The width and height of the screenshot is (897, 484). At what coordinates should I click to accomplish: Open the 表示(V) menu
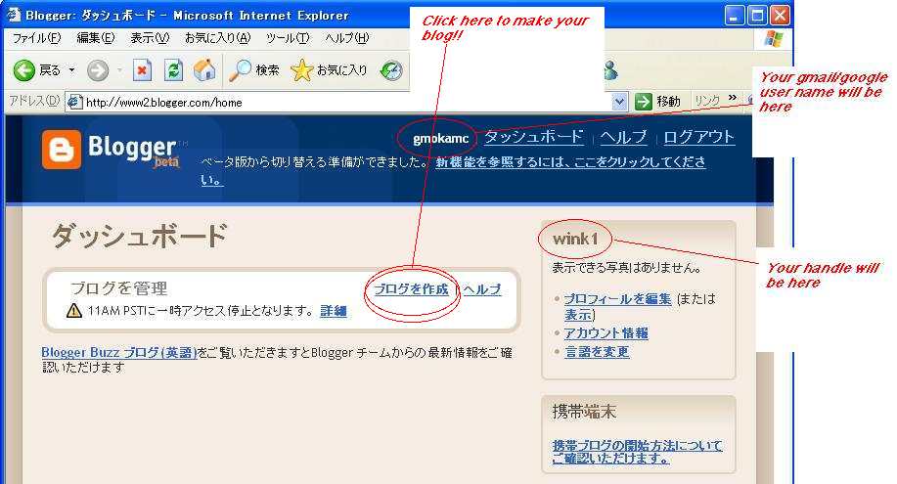pos(150,38)
